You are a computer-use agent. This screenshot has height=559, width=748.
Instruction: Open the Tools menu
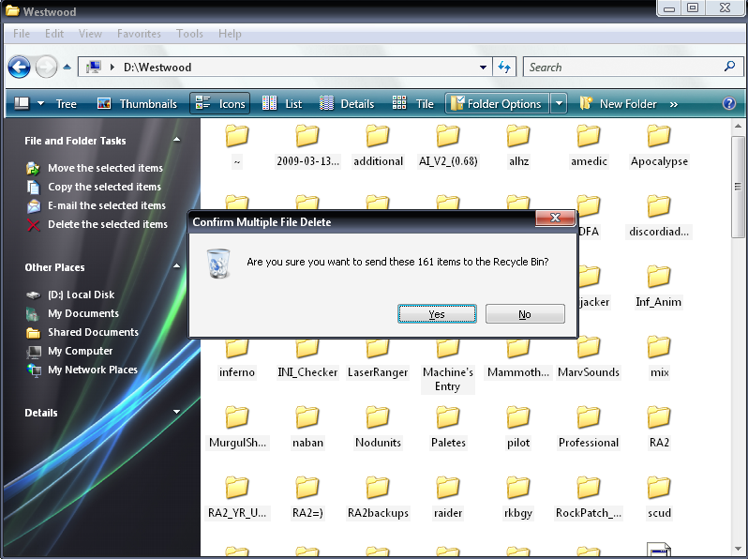189,34
